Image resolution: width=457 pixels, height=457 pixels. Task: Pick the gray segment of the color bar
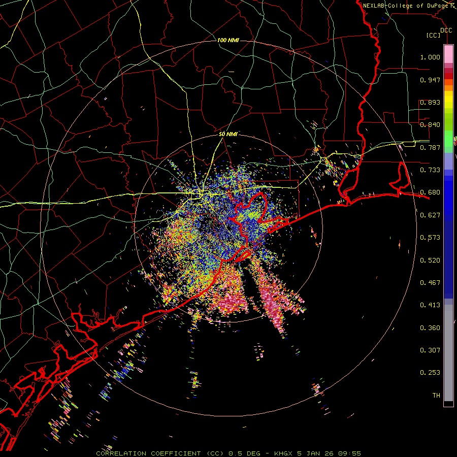tap(448, 353)
